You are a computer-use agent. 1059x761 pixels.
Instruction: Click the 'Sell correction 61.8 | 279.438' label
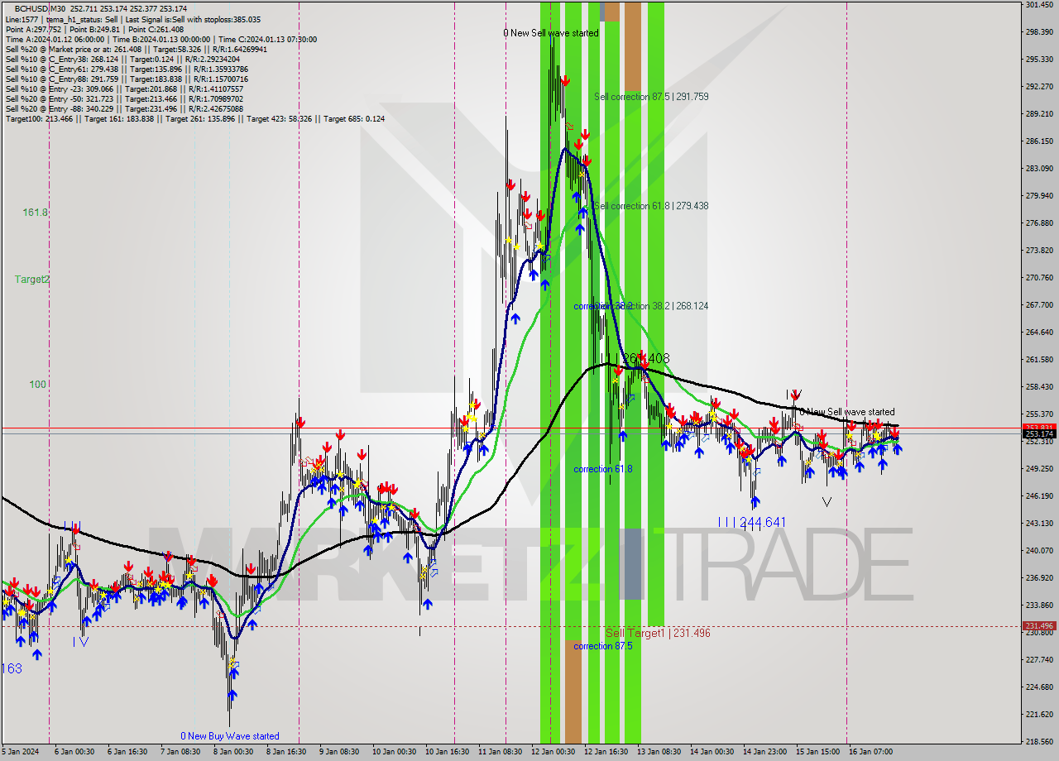[651, 206]
